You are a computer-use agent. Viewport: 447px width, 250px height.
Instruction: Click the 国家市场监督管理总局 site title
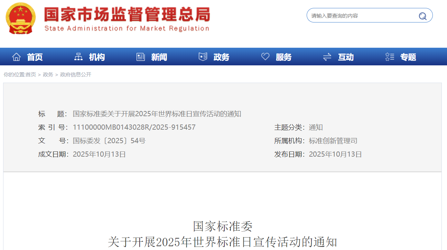click(x=127, y=15)
